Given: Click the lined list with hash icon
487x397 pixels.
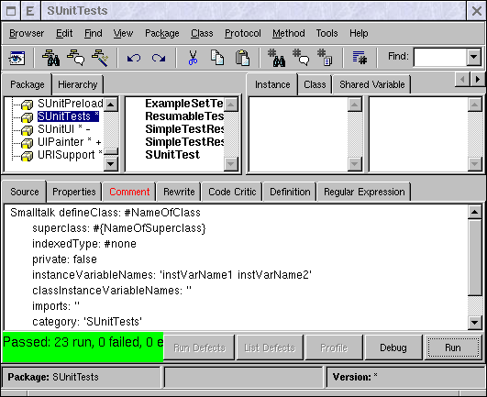Looking at the screenshot, I should [360, 58].
